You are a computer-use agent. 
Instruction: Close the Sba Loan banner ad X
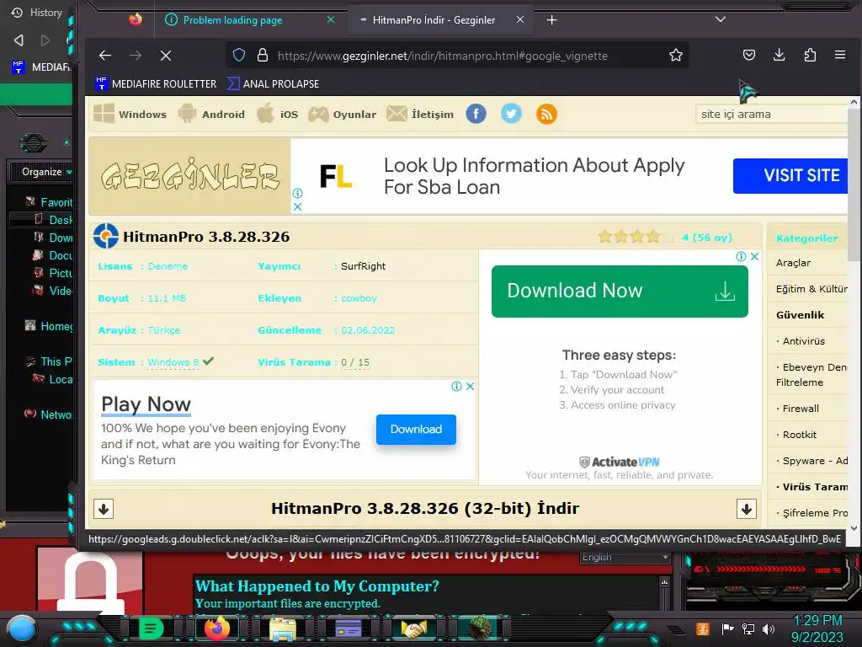(297, 207)
